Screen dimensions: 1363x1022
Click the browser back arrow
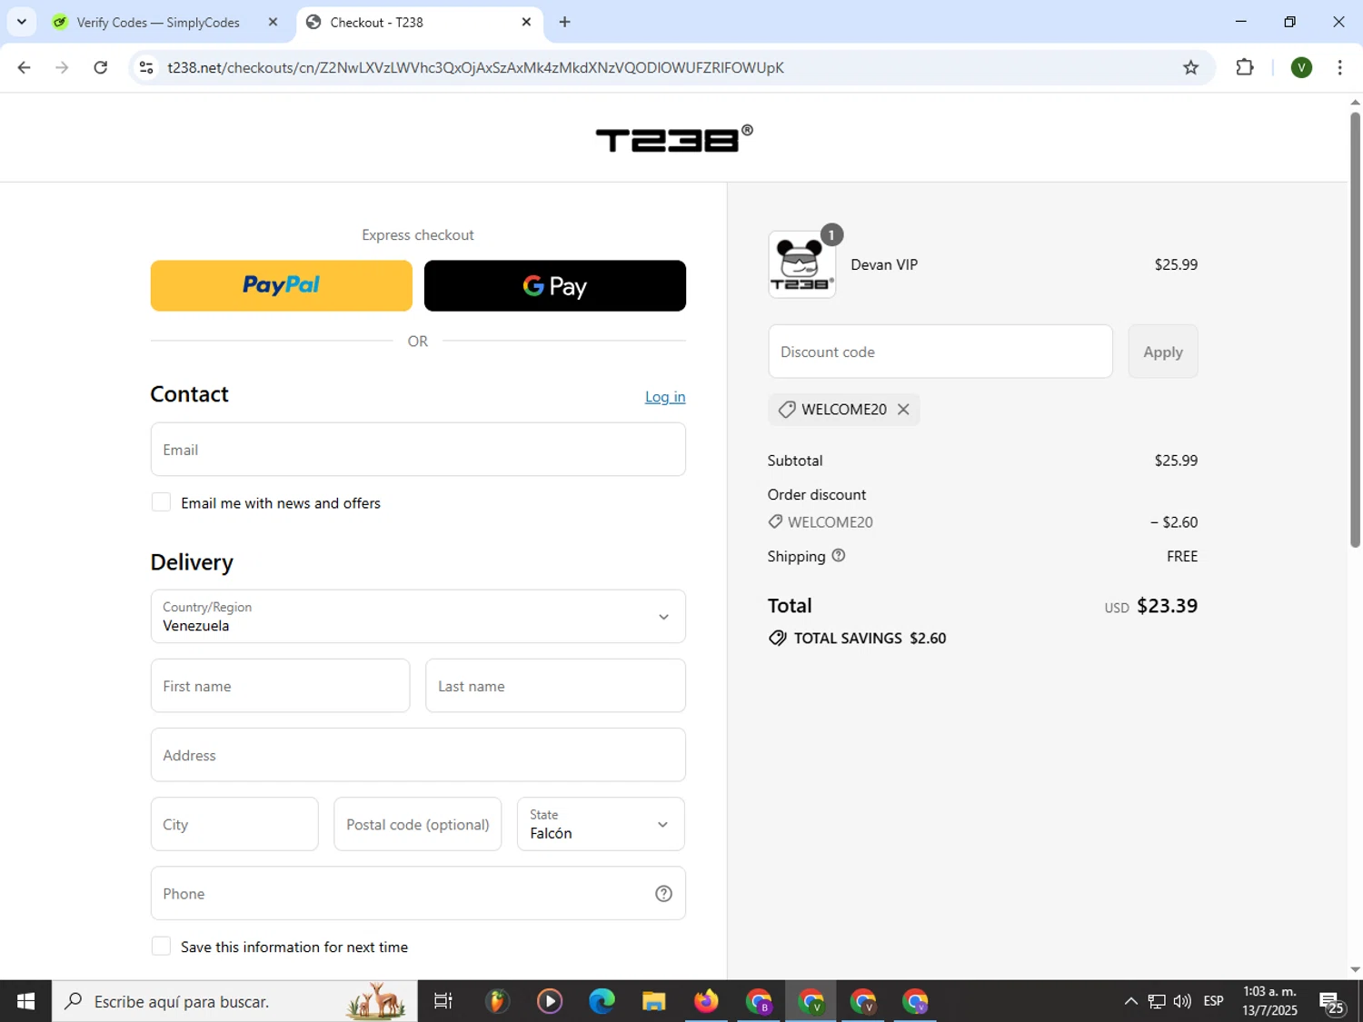point(25,67)
